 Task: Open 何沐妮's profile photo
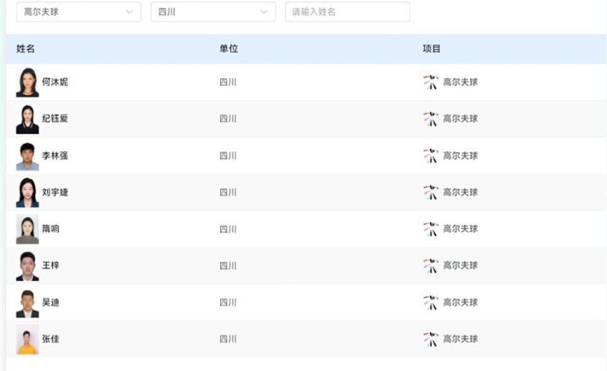pyautogui.click(x=27, y=82)
